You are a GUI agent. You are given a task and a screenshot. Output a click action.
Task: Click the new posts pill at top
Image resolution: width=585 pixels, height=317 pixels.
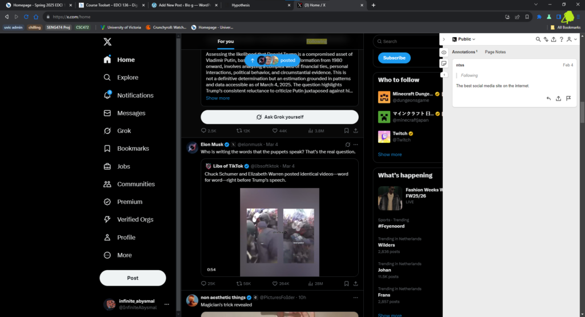(273, 60)
